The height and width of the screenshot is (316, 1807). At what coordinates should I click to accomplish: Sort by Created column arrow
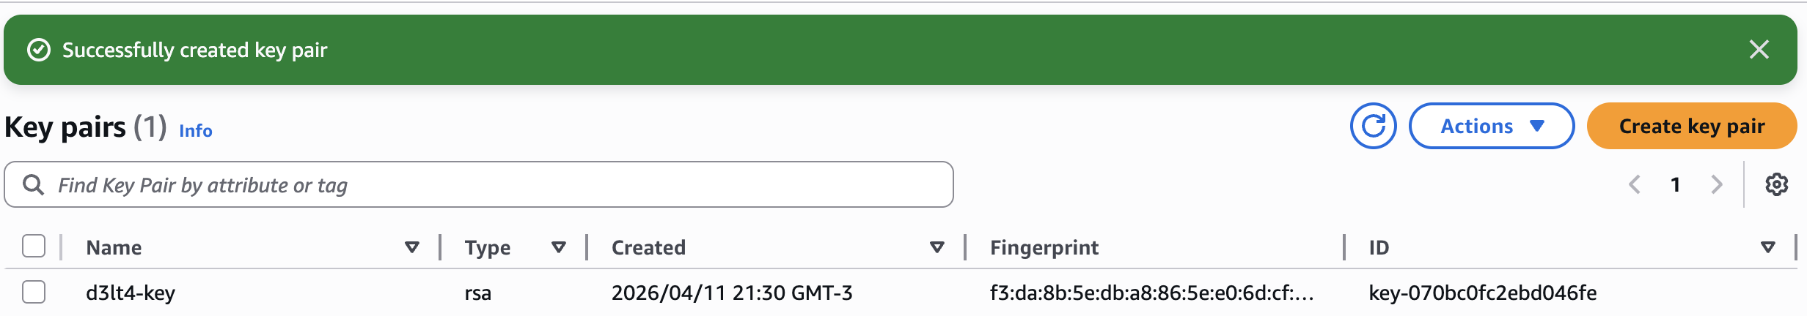coord(937,247)
